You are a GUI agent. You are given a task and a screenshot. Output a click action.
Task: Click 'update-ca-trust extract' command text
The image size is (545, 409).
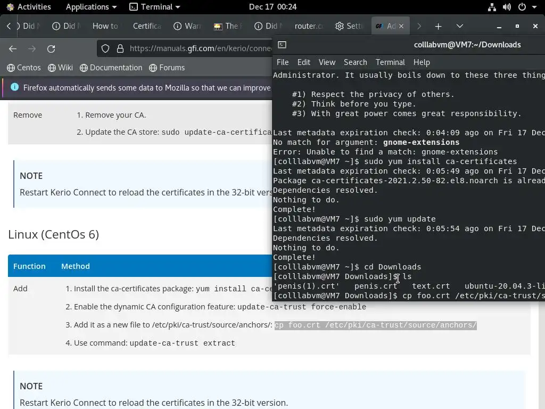point(182,343)
